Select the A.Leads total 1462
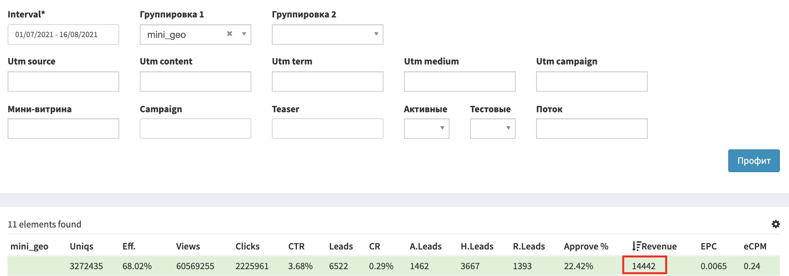This screenshot has height=276, width=789. 419,266
